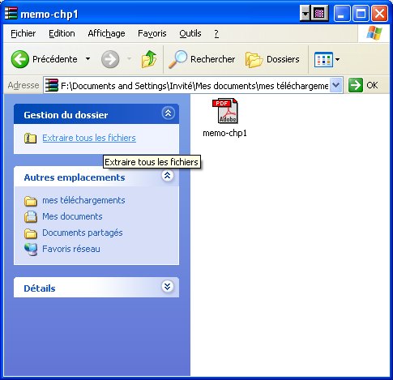Collapse the Autres emplacements panel
This screenshot has height=380, width=393.
[x=168, y=176]
